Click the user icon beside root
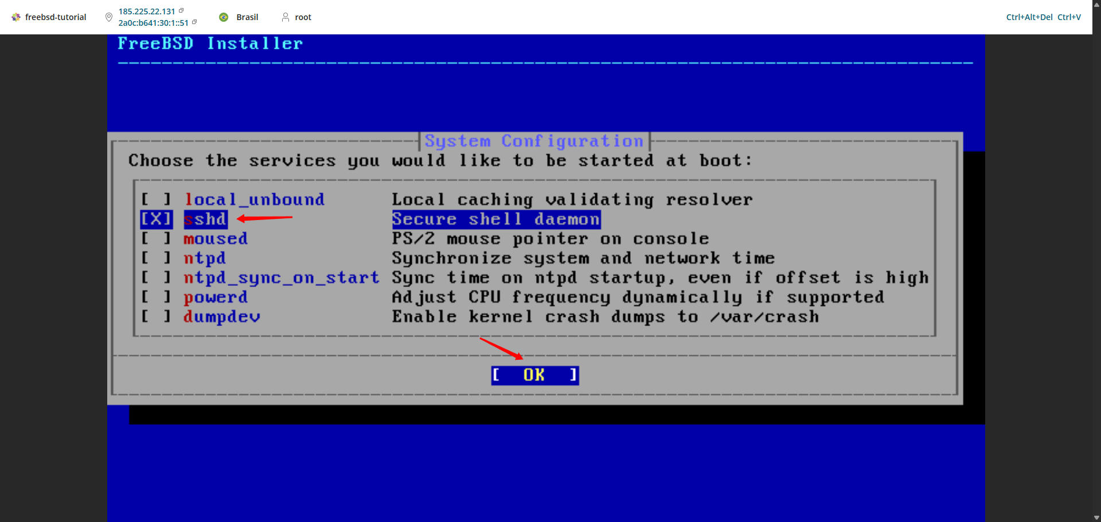This screenshot has width=1101, height=522. (x=286, y=17)
